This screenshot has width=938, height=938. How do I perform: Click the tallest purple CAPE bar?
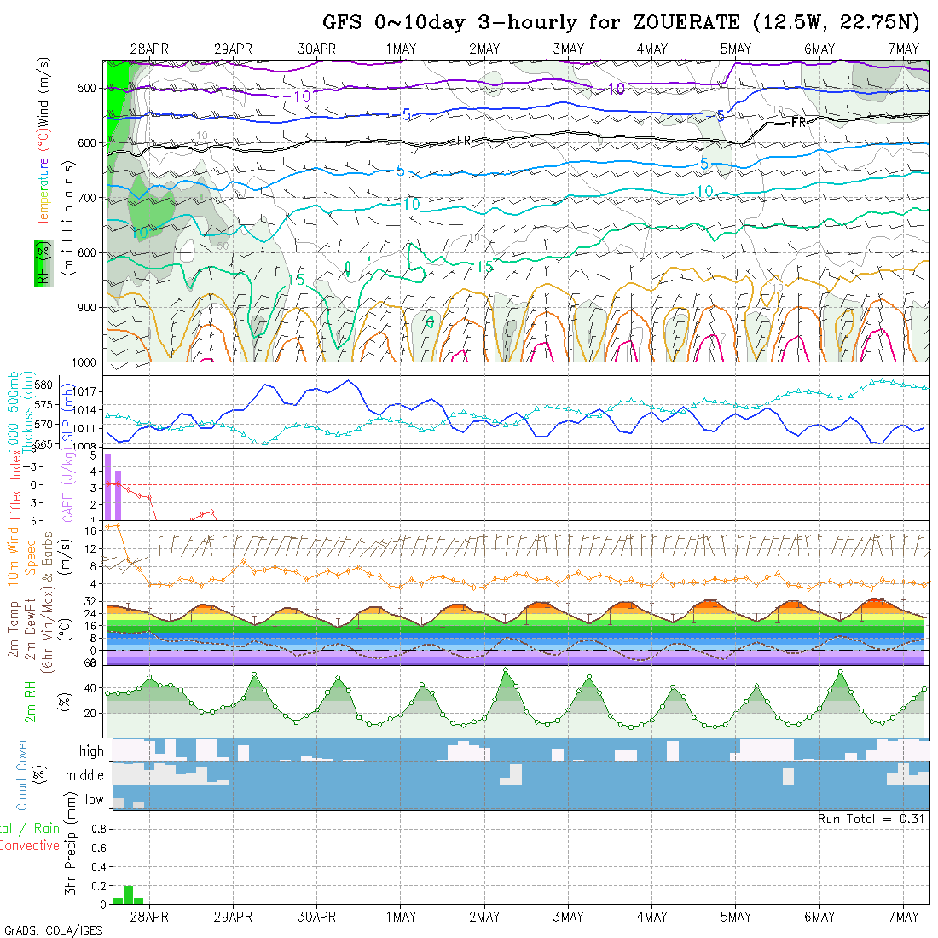tap(107, 486)
